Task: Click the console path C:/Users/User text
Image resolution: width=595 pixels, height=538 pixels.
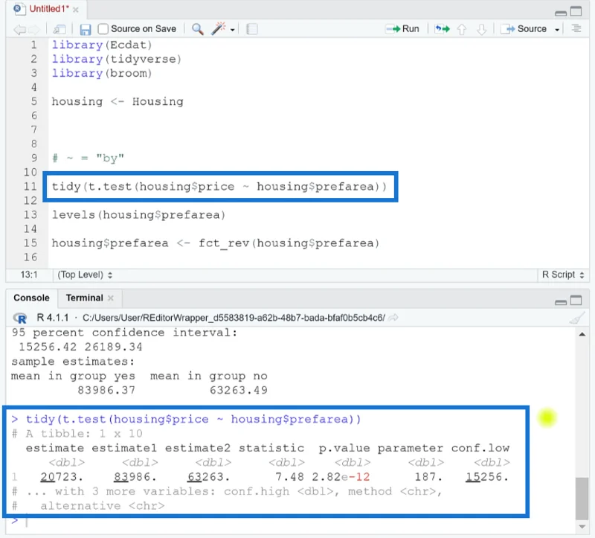Action: [234, 318]
